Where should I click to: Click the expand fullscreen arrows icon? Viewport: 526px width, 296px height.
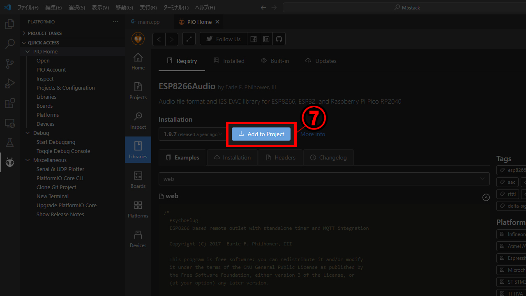point(189,39)
